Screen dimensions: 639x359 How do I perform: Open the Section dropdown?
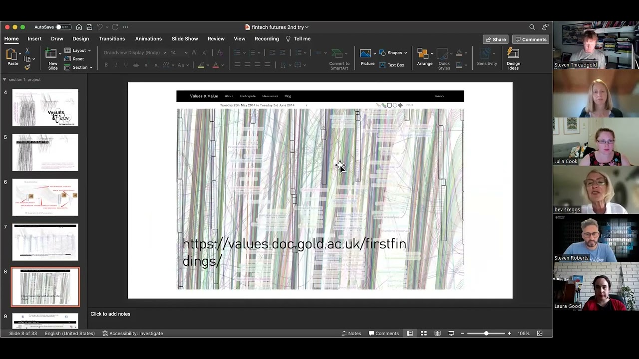pos(79,67)
